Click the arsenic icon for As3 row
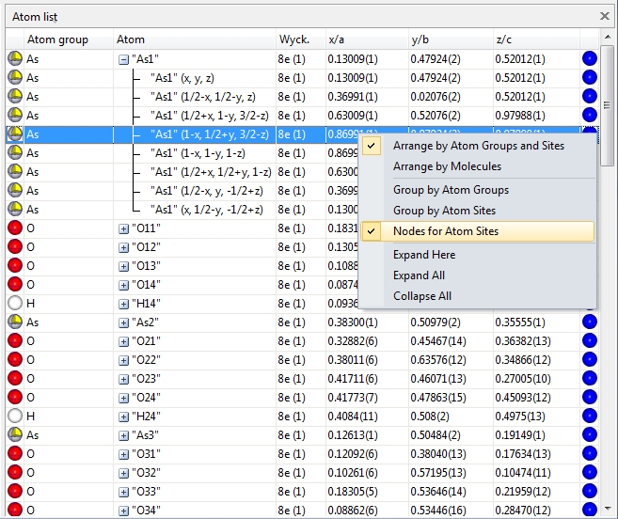Viewport: 618px width, 519px height. (x=15, y=435)
